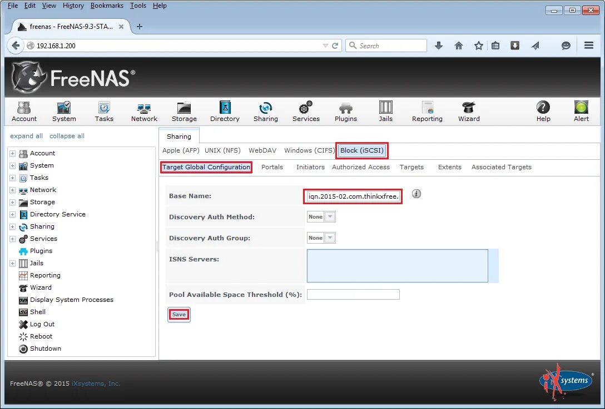This screenshot has height=409, width=605.
Task: Click Pool Available Space Threshold field
Action: (353, 295)
